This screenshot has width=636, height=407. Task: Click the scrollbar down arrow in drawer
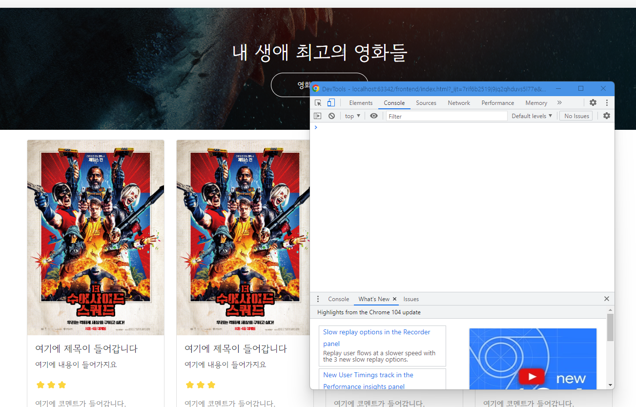click(610, 385)
